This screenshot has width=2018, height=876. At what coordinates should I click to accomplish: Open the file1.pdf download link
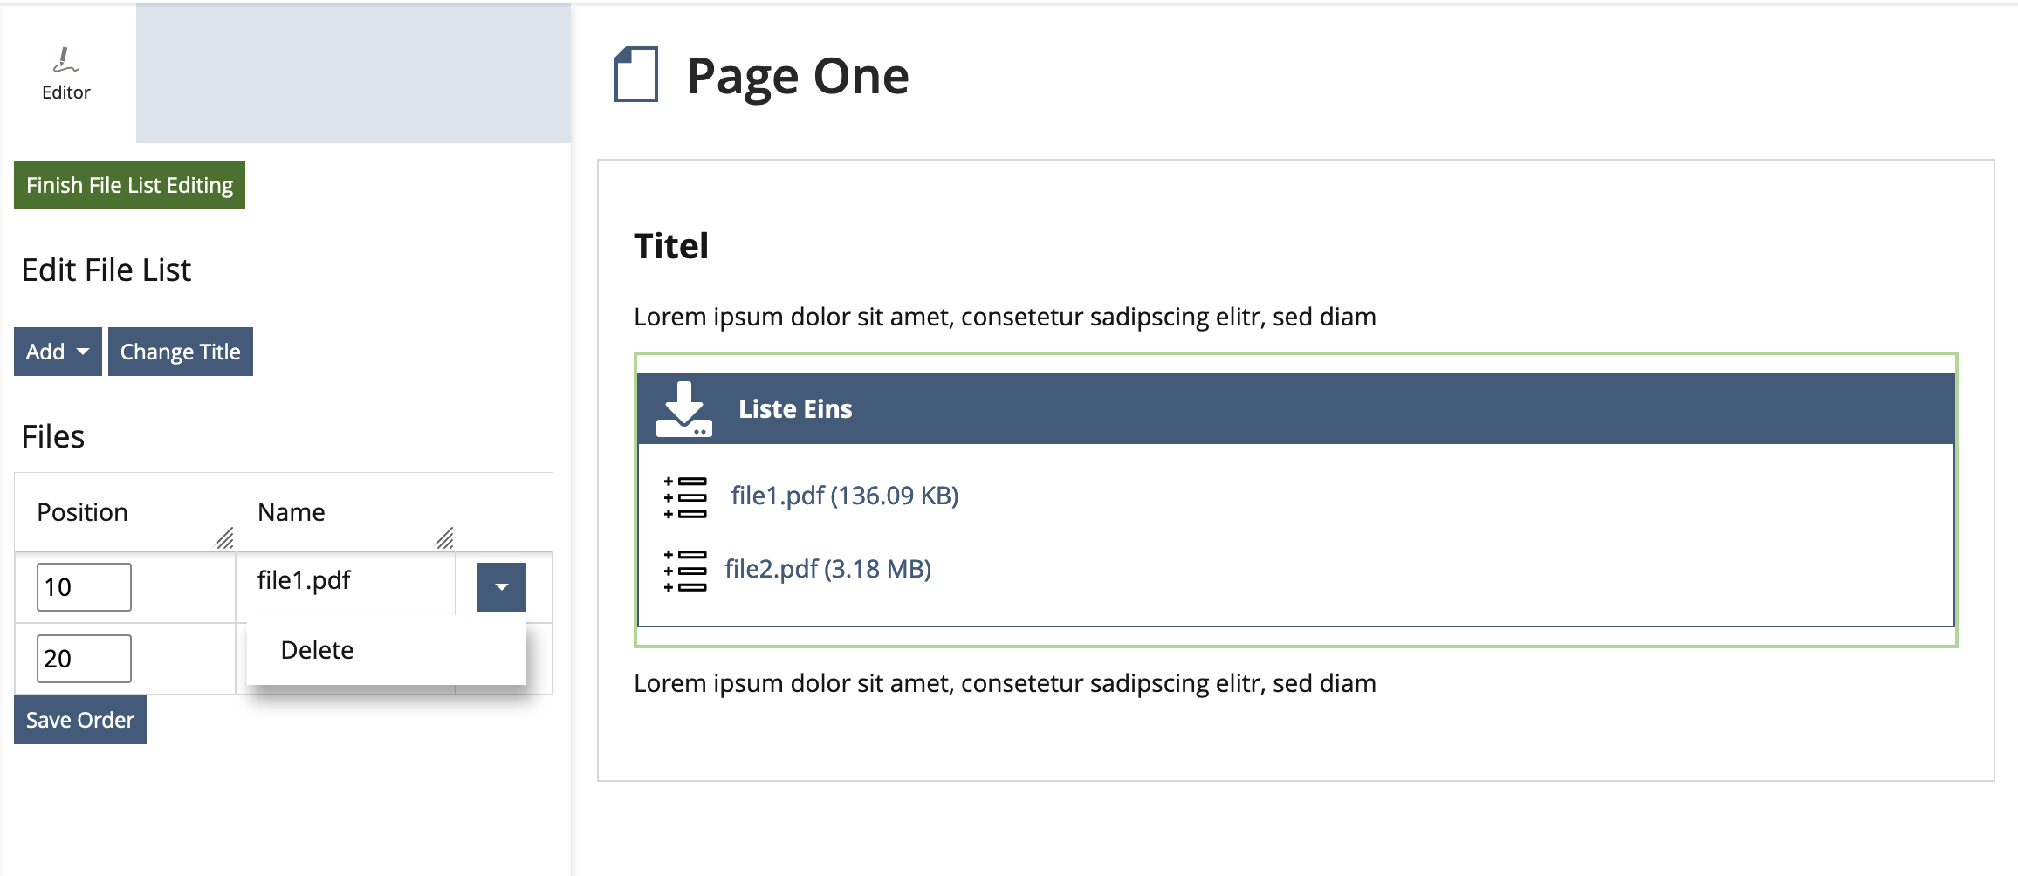click(x=844, y=496)
